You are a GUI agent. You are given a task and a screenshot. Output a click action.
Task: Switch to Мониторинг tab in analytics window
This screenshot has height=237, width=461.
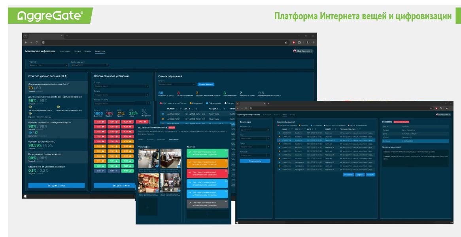click(x=65, y=51)
